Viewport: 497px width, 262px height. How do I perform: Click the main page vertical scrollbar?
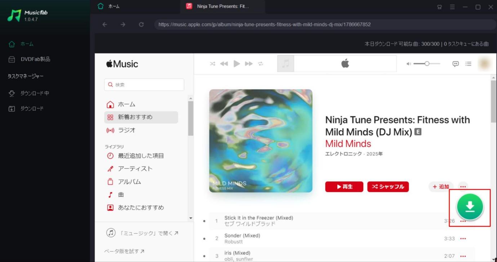tap(493, 102)
